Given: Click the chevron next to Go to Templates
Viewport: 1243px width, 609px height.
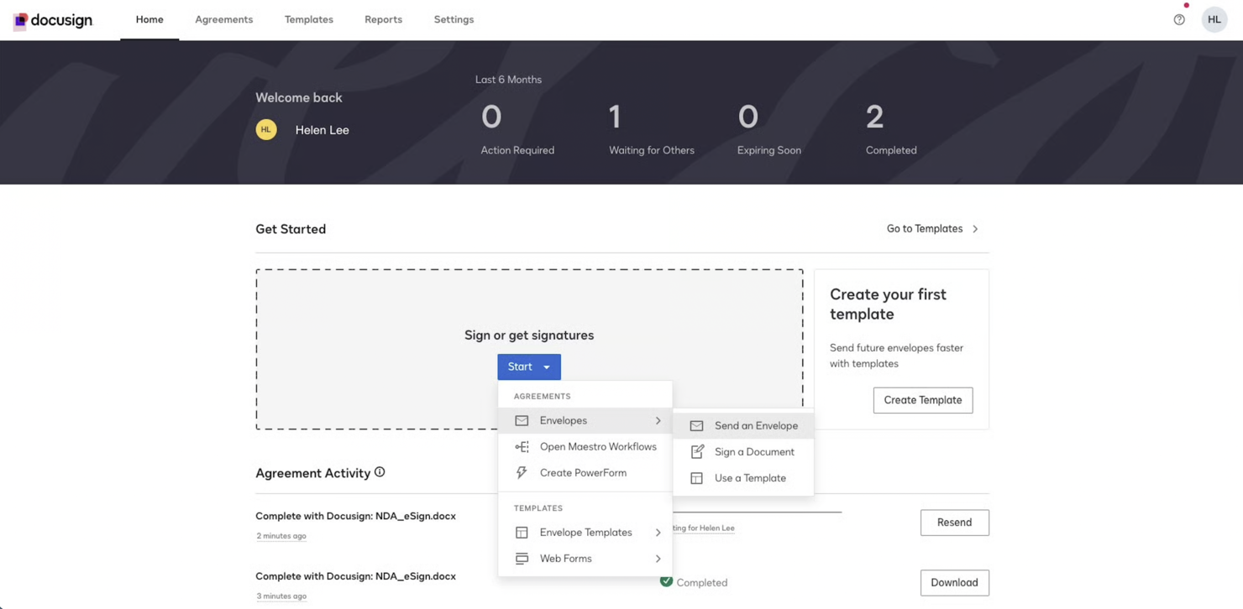Looking at the screenshot, I should point(975,228).
